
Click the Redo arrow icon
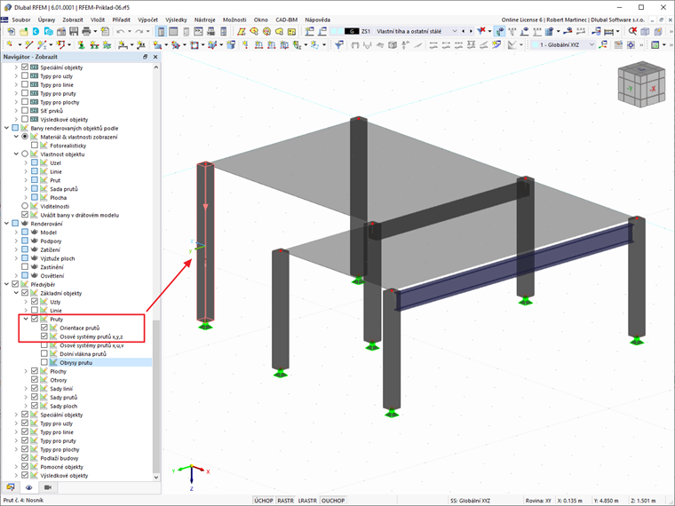[139, 31]
